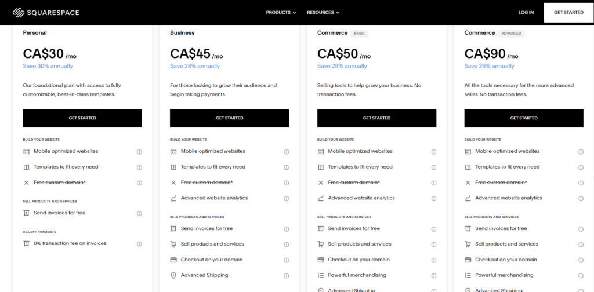This screenshot has width=594, height=292.
Task: Start the Commerce Basic plan with Get Started
Action: point(376,118)
